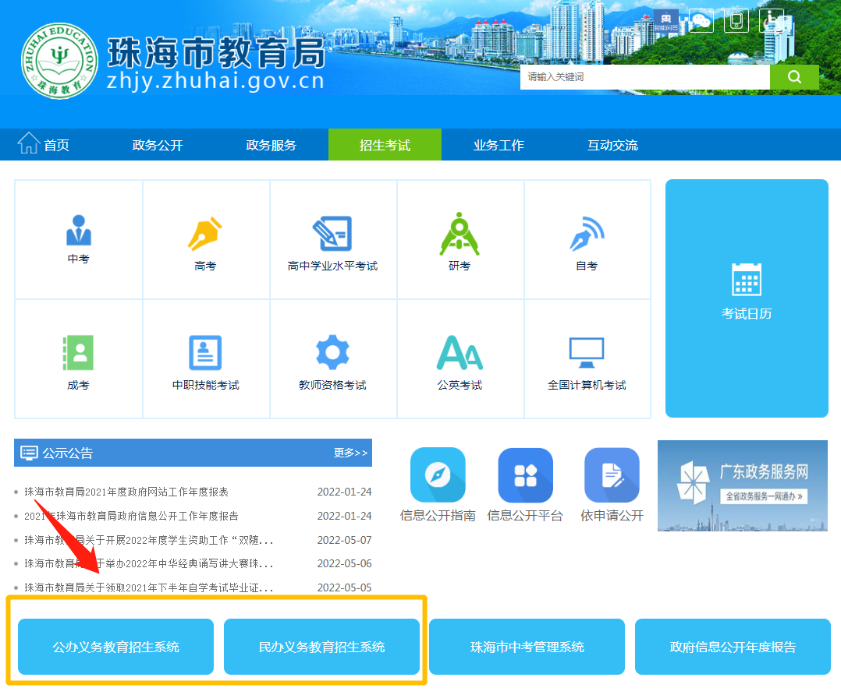Click the 信息公开指南 compass icon
Viewport: 841px width, 695px height.
(438, 475)
